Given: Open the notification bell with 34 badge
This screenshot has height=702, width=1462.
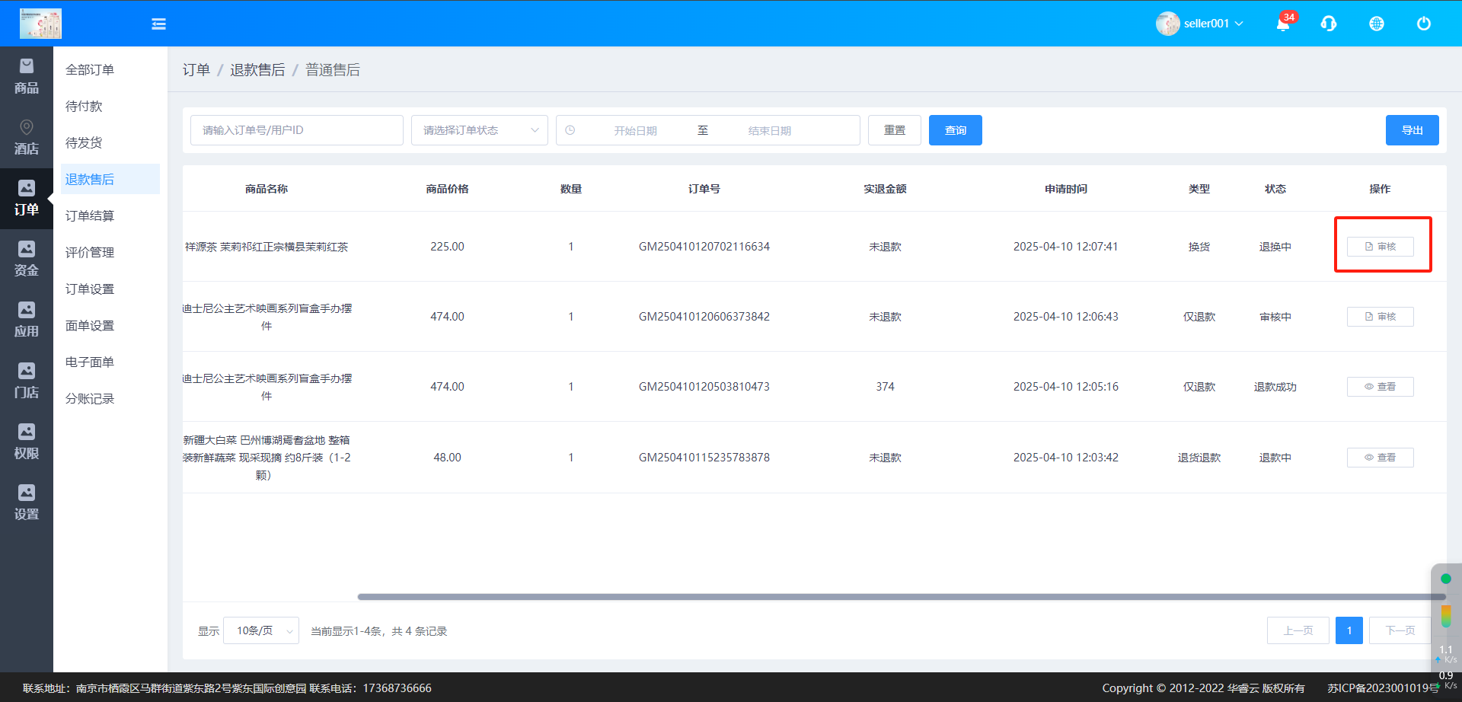Looking at the screenshot, I should 1283,24.
